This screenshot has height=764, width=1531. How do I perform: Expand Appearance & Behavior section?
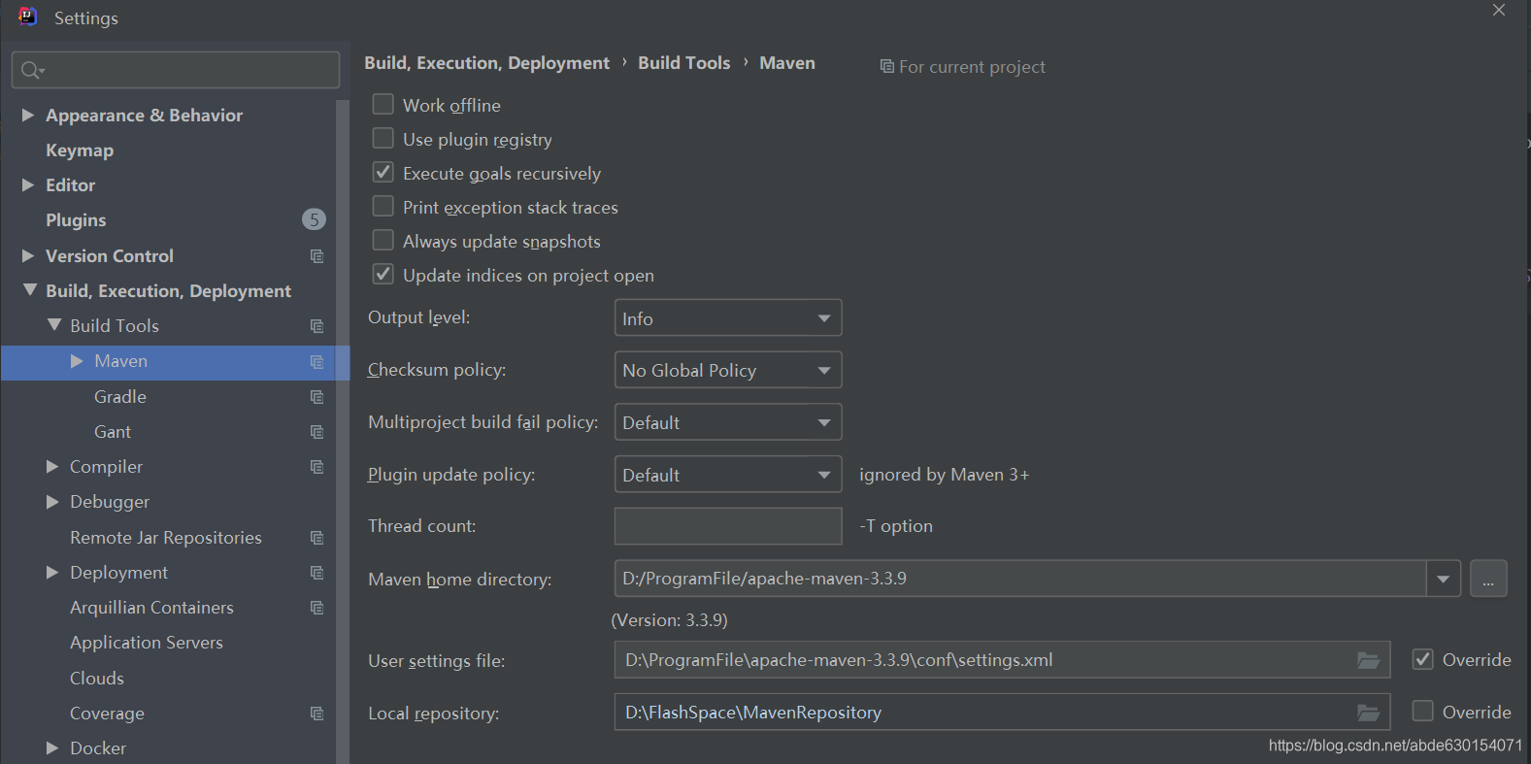(x=28, y=115)
